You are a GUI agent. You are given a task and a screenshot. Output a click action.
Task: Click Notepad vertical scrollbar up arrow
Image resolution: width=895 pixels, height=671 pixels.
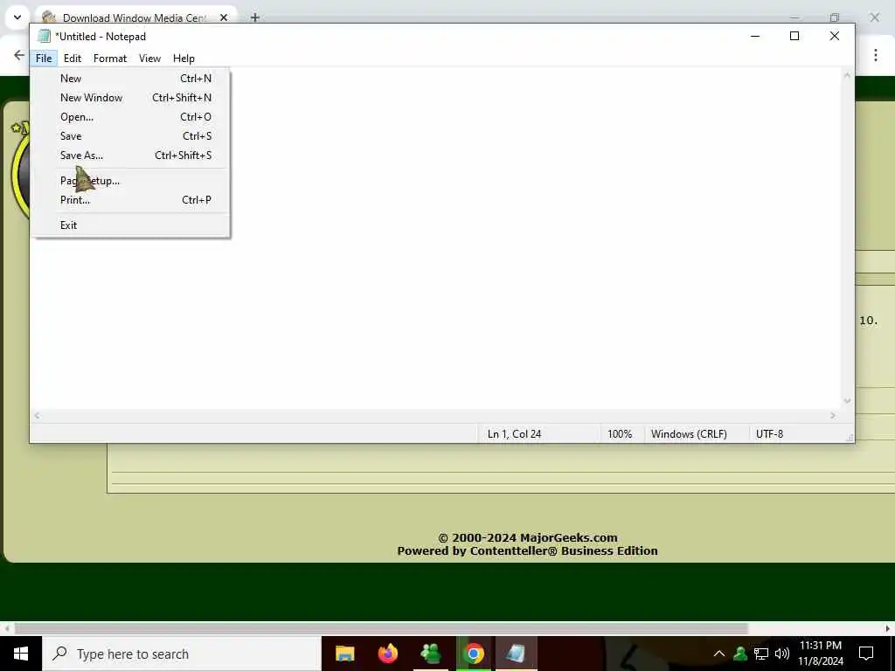tap(847, 75)
